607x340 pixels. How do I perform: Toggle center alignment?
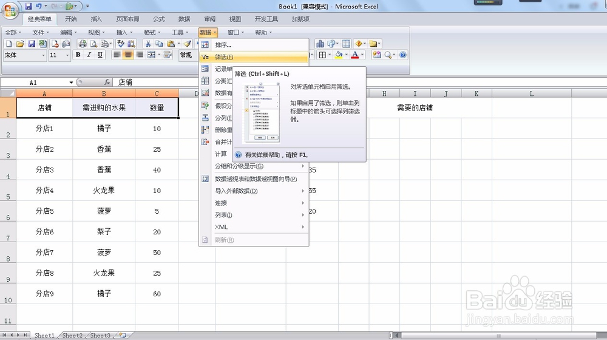[127, 55]
